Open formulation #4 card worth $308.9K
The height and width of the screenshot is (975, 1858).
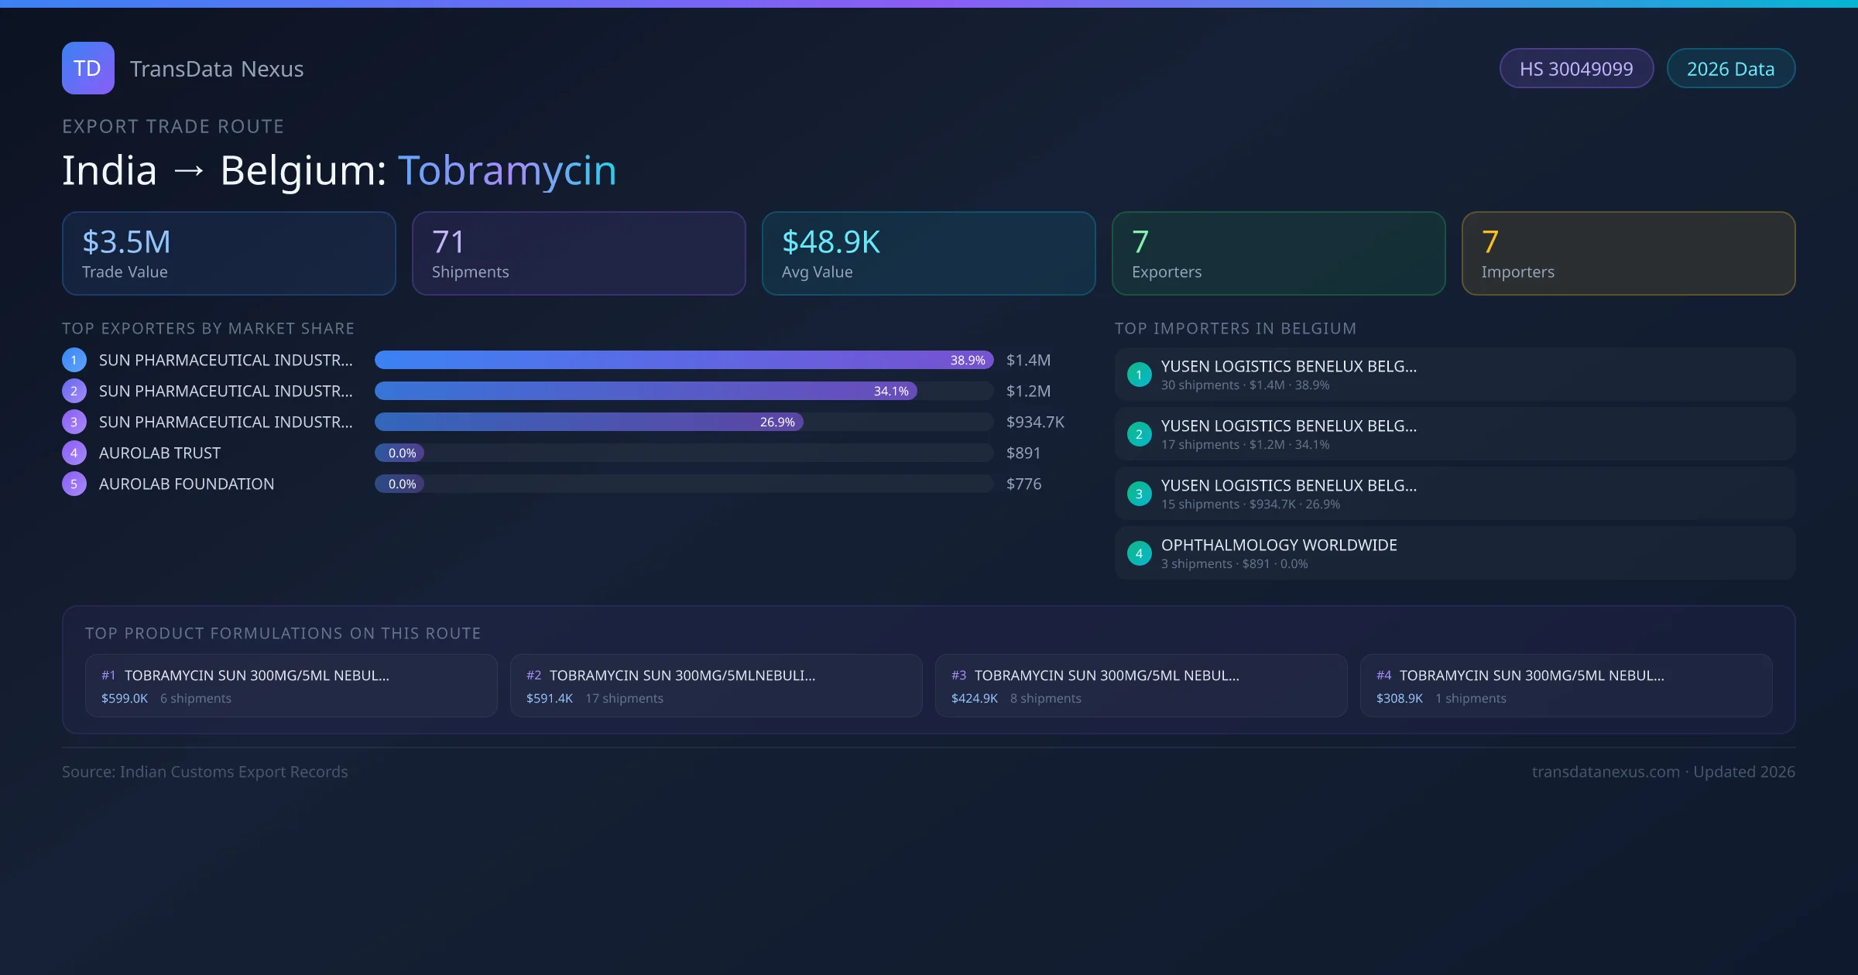pos(1565,686)
